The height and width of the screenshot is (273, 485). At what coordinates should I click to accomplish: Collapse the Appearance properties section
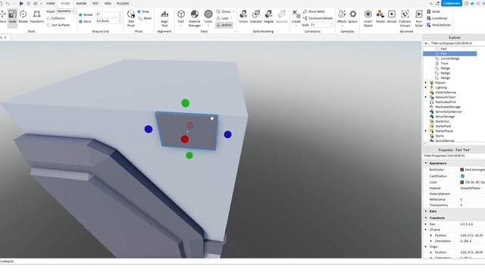(426, 163)
